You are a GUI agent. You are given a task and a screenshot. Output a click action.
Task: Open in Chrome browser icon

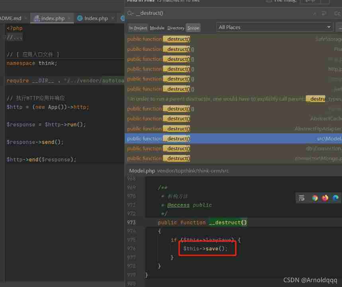(x=315, y=198)
